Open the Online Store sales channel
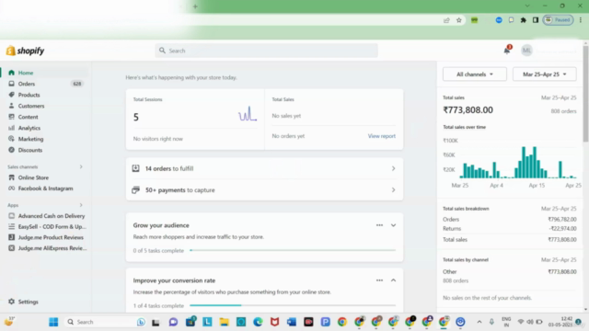Screen dimensions: 589x331 (33, 177)
